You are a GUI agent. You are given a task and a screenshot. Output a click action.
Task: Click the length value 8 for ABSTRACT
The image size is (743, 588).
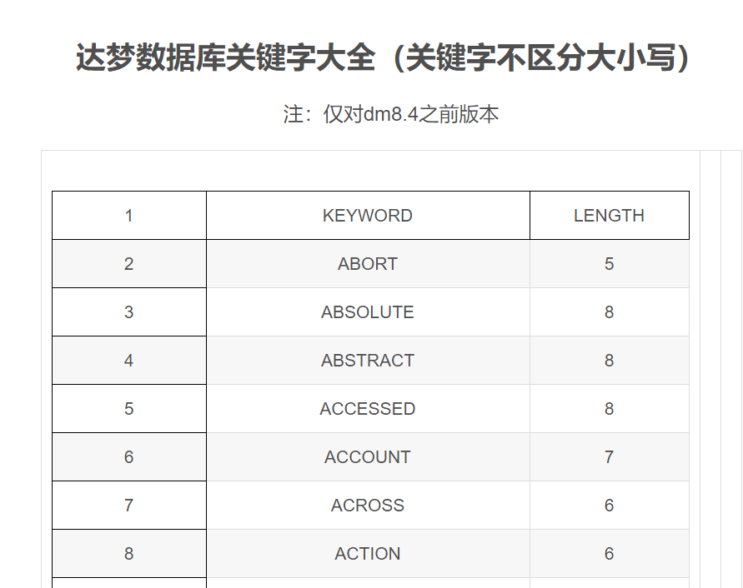609,361
